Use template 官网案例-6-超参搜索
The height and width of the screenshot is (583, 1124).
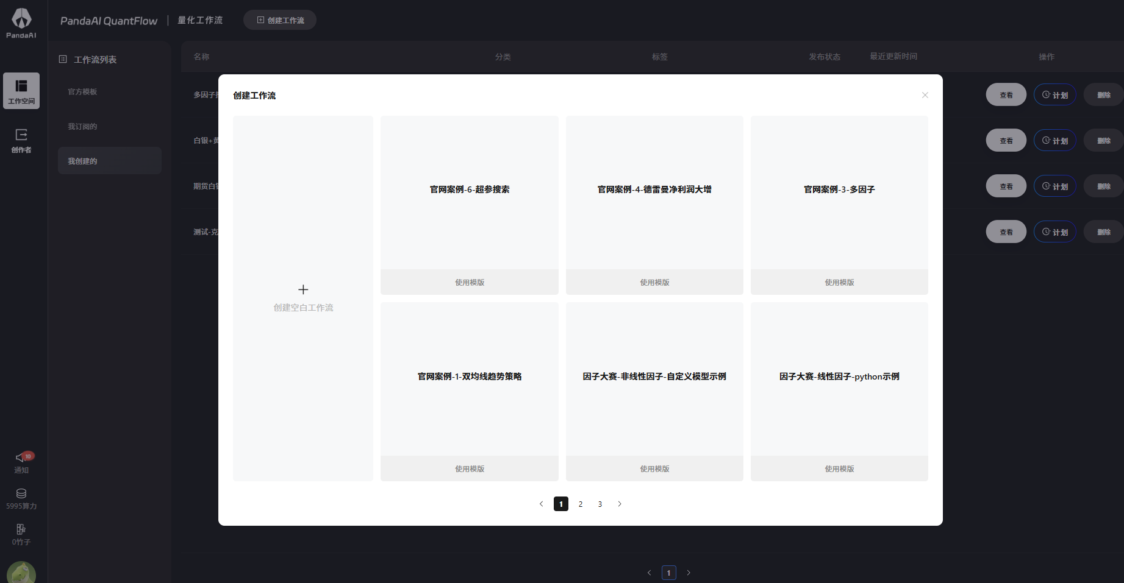coord(470,282)
